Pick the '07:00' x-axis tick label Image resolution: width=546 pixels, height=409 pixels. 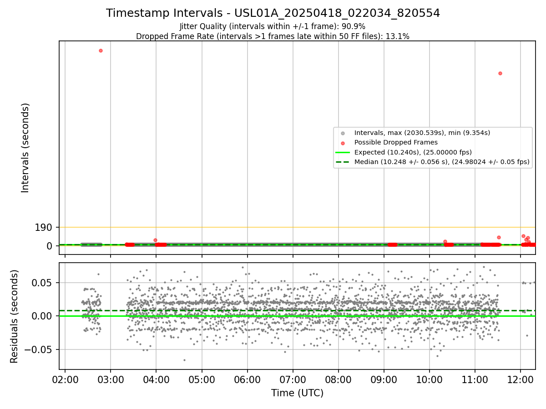(293, 379)
